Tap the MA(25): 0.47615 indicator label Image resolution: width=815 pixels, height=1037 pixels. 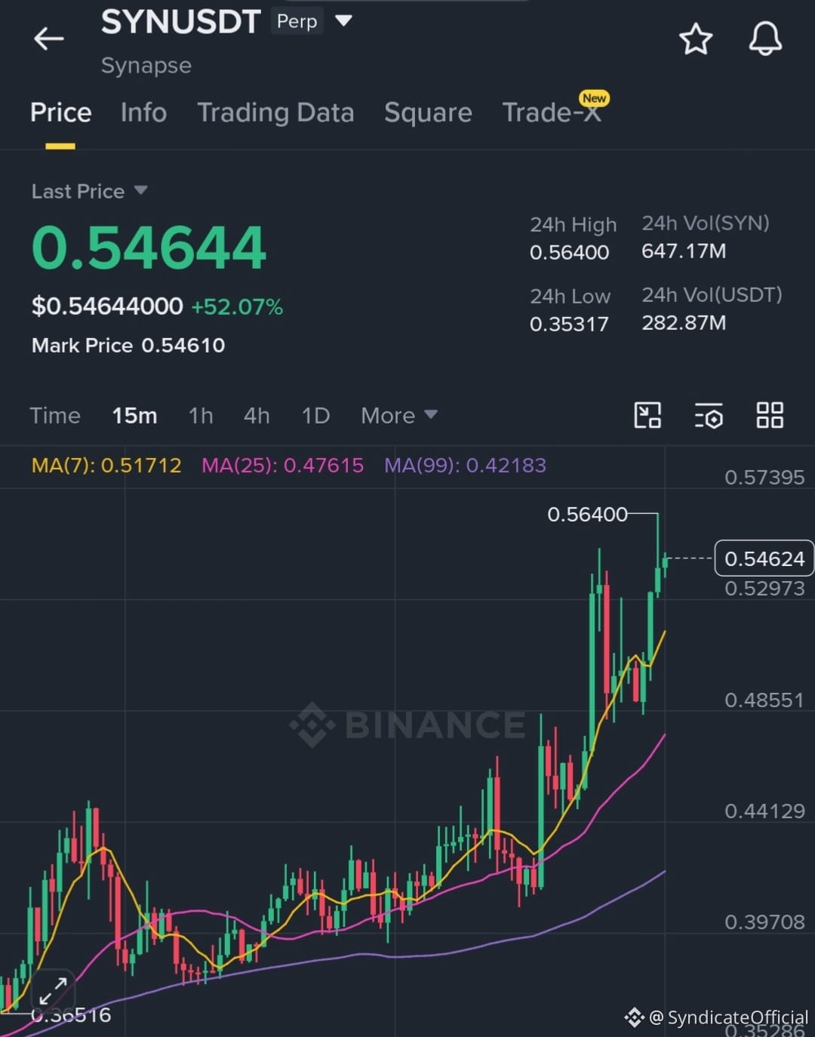click(x=282, y=465)
